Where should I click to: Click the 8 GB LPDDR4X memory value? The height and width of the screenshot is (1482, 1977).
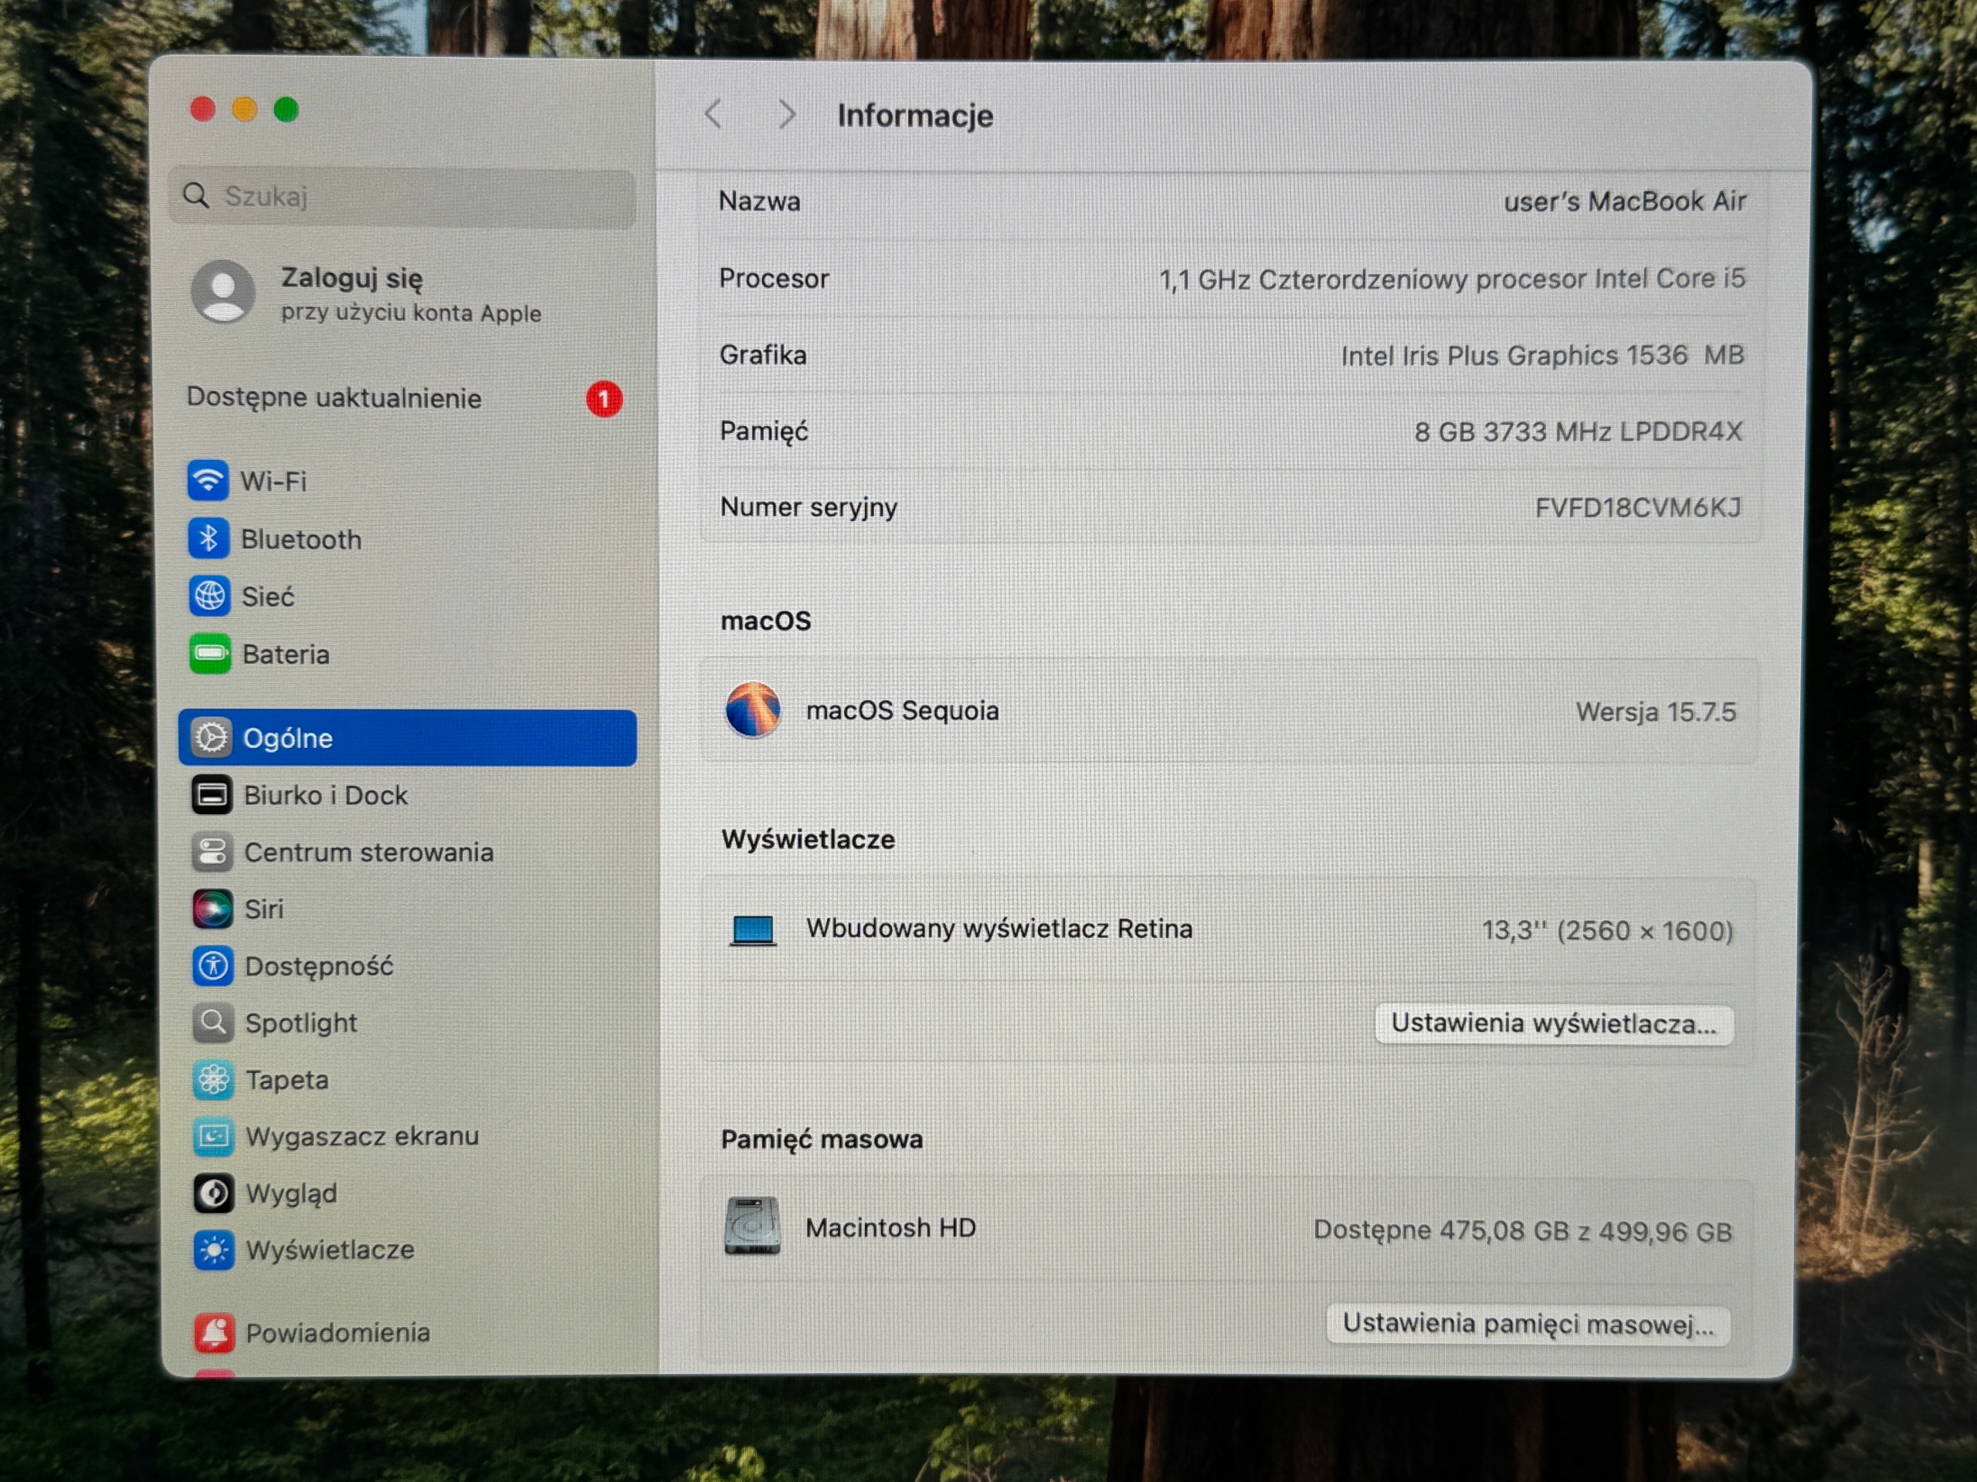click(x=1578, y=431)
